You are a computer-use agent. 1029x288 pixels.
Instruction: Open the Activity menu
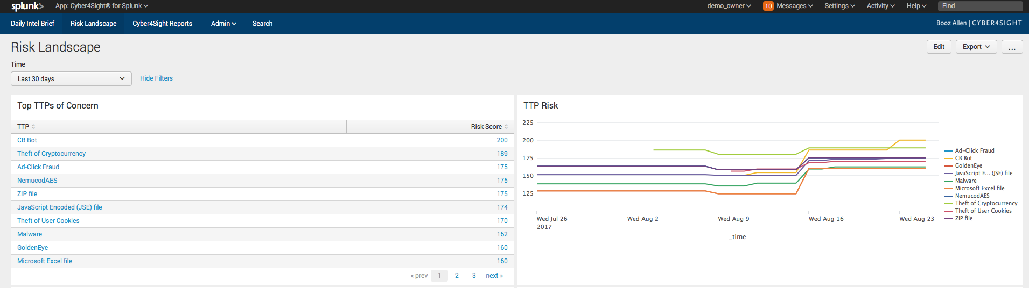[880, 6]
